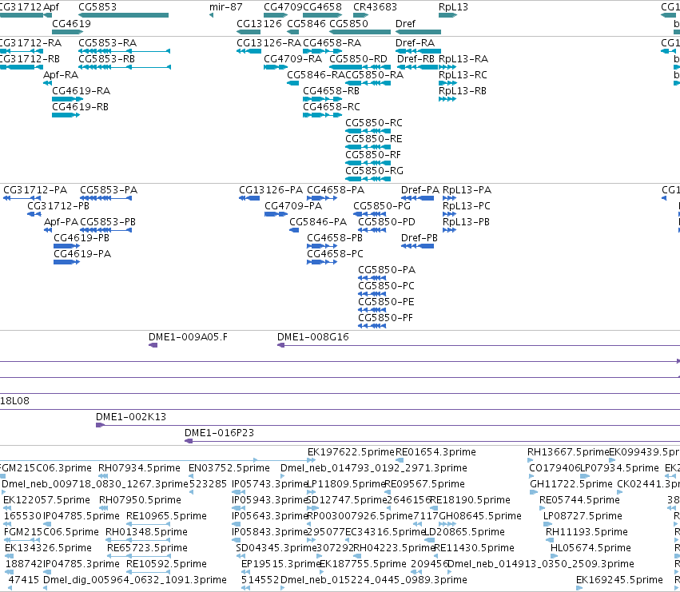
Task: Click transcript Apf-RA label
Action: tap(61, 75)
